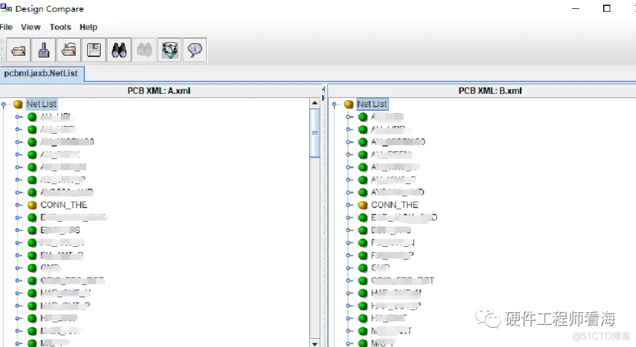The width and height of the screenshot is (636, 347).
Task: Select Net List text in A.xml tree
Action: pos(41,104)
